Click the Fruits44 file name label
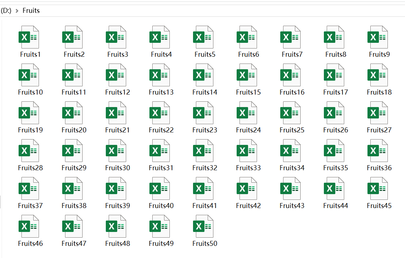 pyautogui.click(x=336, y=206)
